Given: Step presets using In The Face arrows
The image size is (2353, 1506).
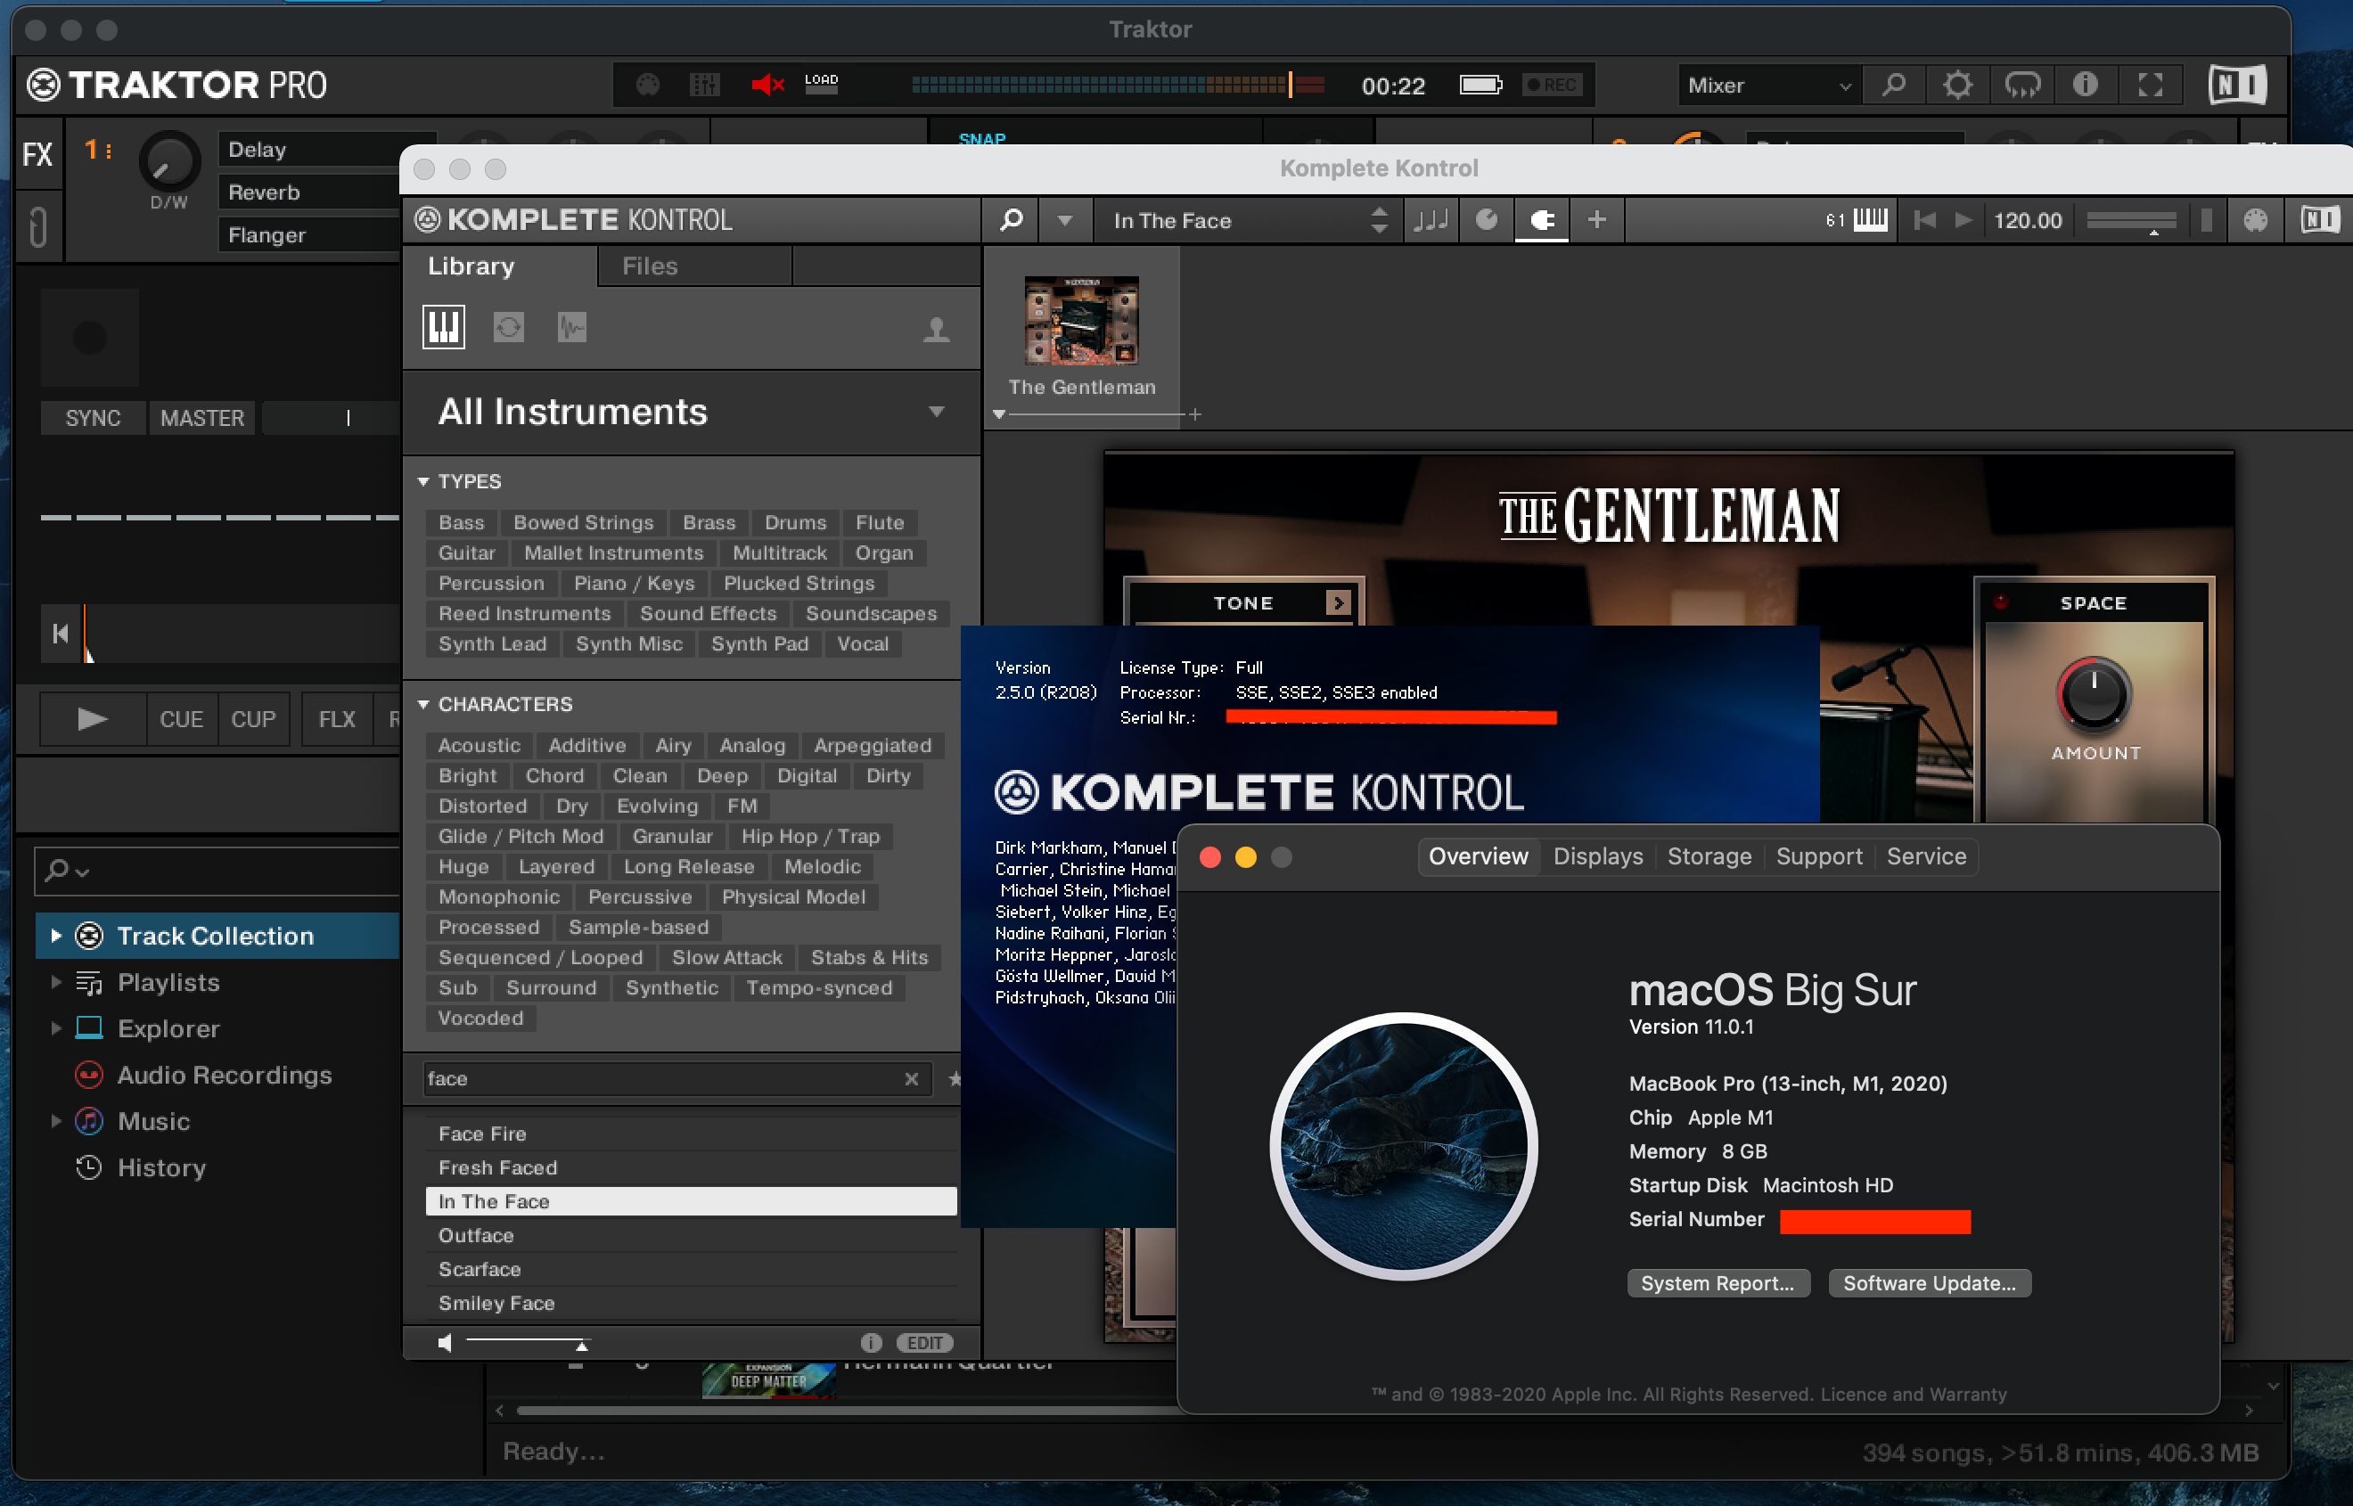Looking at the screenshot, I should [1378, 220].
